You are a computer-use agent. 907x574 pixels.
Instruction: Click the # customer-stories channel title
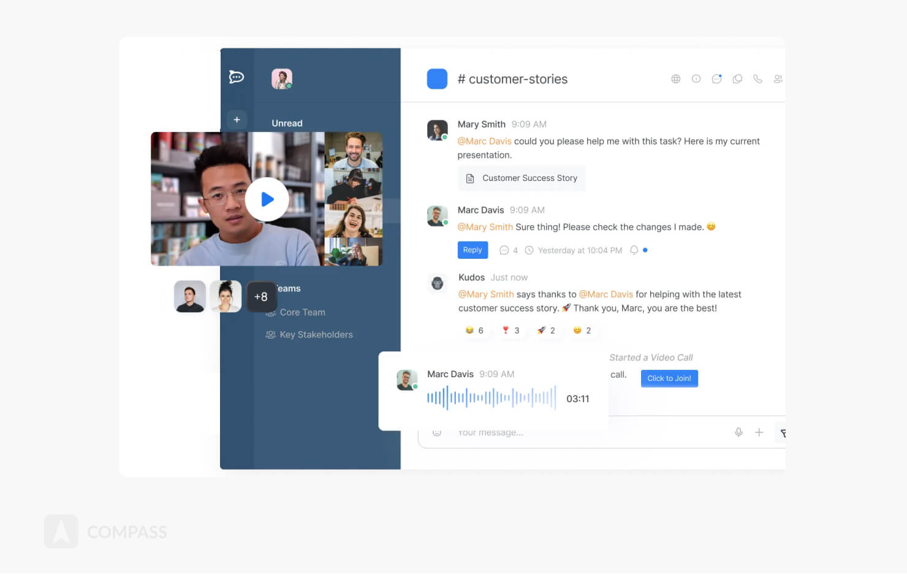pyautogui.click(x=512, y=79)
